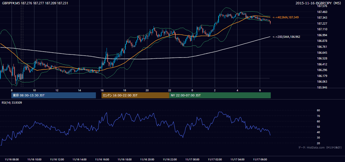
Task: Click price axis label 186.063
Action: point(322,82)
